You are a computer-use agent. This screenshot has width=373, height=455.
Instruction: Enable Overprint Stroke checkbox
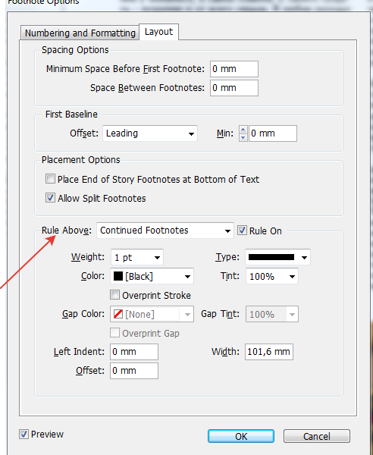tap(114, 295)
